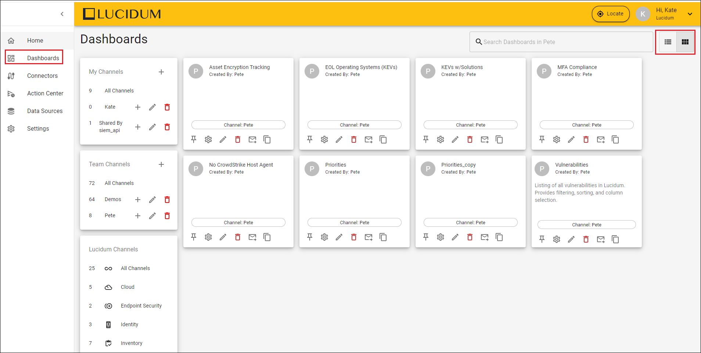Edit the Kate channel
This screenshot has height=353, width=701.
[x=152, y=107]
